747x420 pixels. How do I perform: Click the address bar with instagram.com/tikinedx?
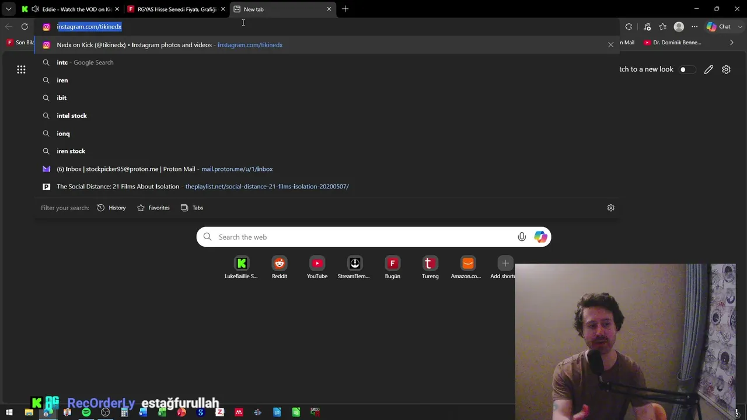(x=327, y=27)
